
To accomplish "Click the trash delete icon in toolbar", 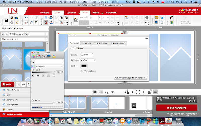I will click(x=36, y=18).
